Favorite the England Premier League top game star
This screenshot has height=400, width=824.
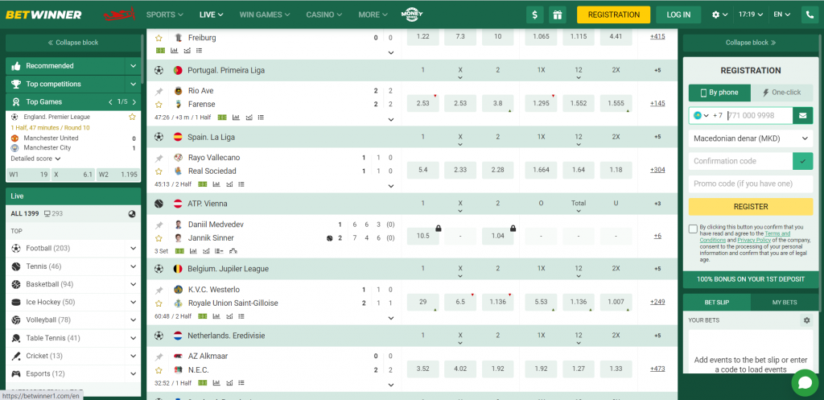133,117
